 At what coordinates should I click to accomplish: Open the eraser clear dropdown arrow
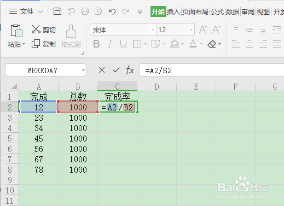tap(219, 44)
